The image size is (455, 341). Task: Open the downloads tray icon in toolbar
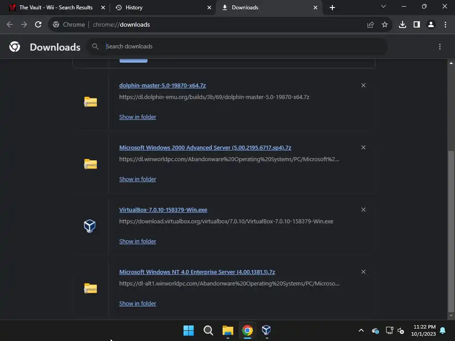click(x=402, y=25)
